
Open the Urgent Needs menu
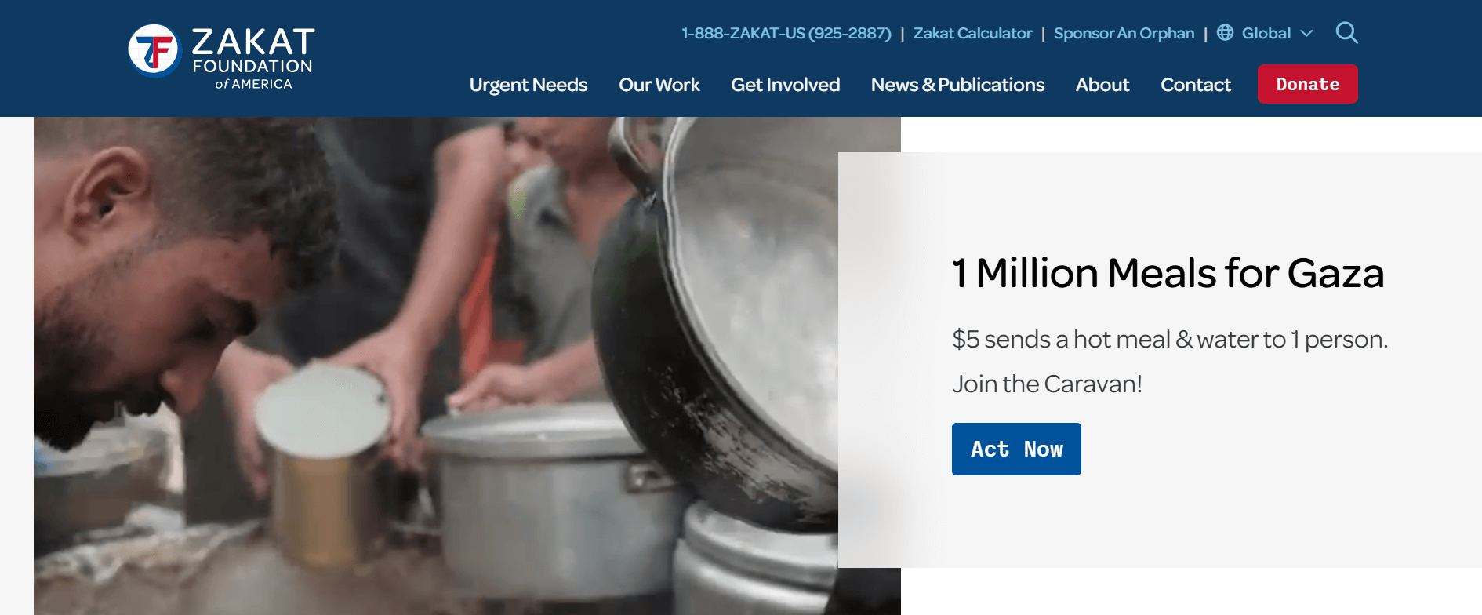529,85
